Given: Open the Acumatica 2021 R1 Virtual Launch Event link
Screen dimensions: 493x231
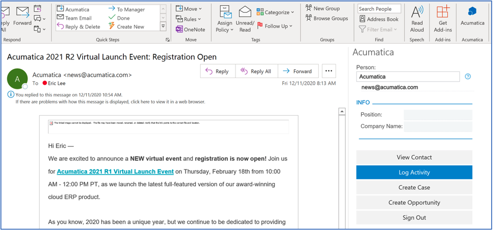Looking at the screenshot, I should tap(116, 172).
